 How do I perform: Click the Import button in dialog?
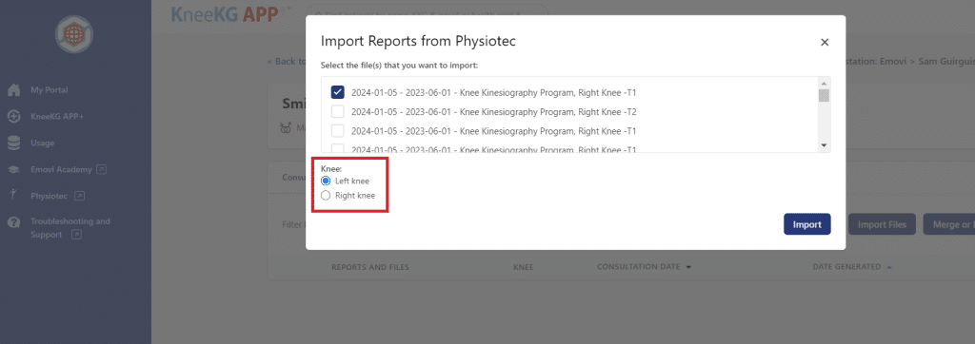tap(807, 225)
